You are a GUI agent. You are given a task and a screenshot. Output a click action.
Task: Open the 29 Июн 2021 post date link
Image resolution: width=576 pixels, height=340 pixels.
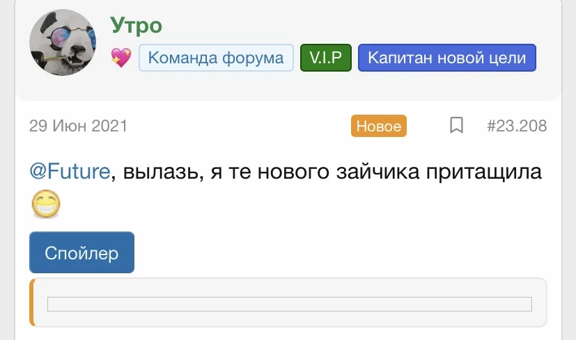coord(78,126)
